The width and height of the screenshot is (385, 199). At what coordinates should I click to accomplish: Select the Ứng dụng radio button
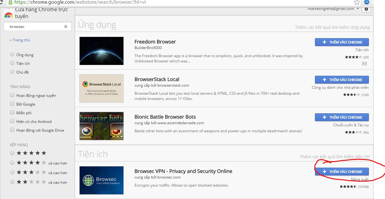[x=12, y=54]
